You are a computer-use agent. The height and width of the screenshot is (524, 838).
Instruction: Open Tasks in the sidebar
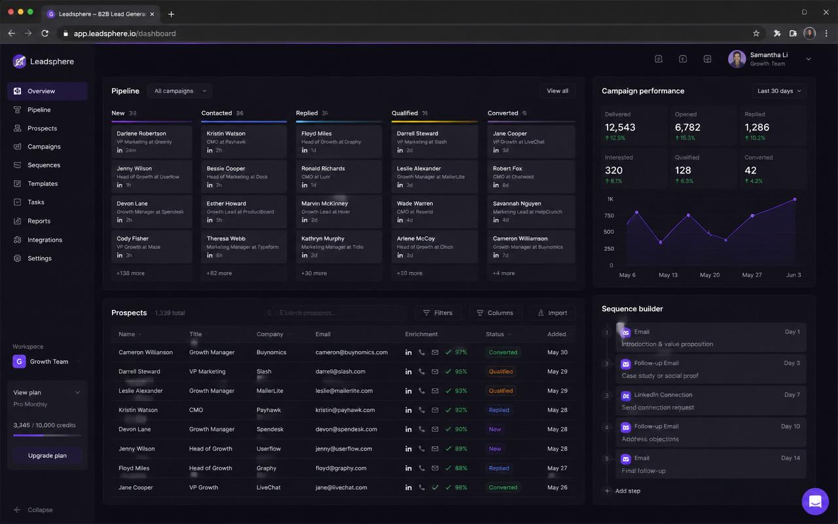(47, 202)
